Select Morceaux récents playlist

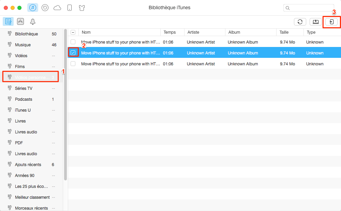[x=31, y=208]
